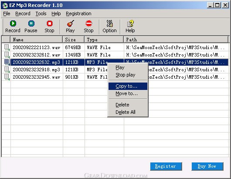Select Copy to... in the context menu
Viewport: 231px width, 179px height.
pos(128,86)
